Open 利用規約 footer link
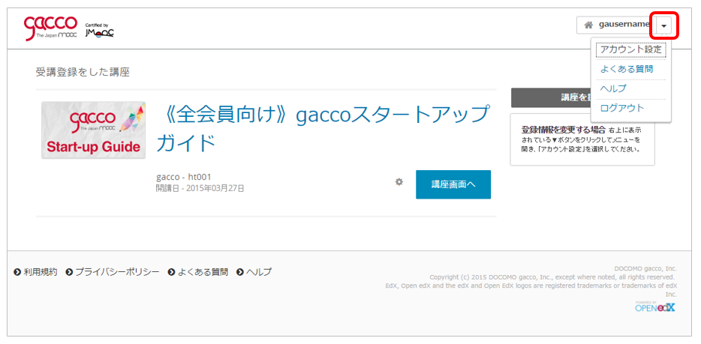Screen dimensions: 701x344 pyautogui.click(x=41, y=272)
